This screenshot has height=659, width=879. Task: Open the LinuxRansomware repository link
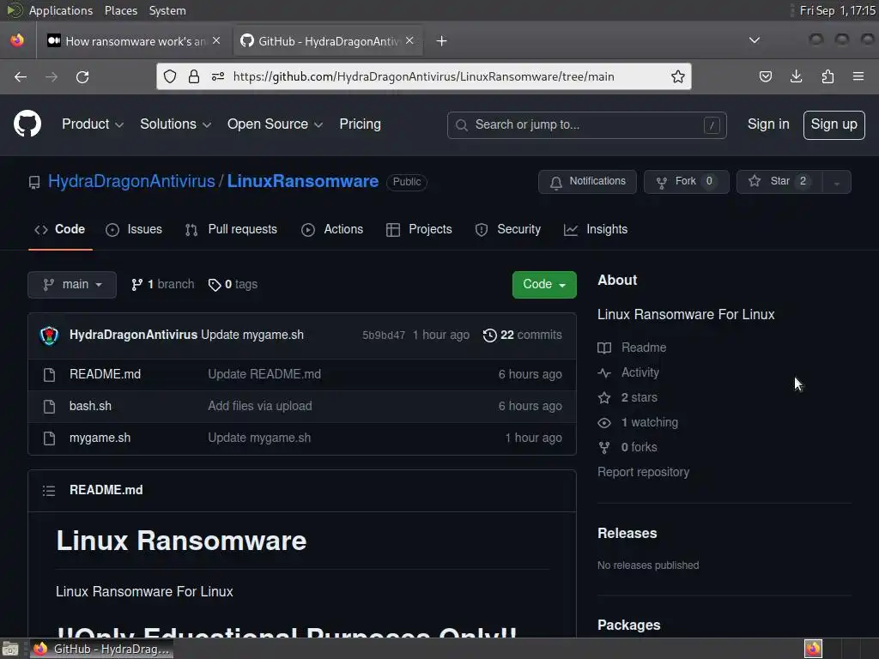pos(303,182)
